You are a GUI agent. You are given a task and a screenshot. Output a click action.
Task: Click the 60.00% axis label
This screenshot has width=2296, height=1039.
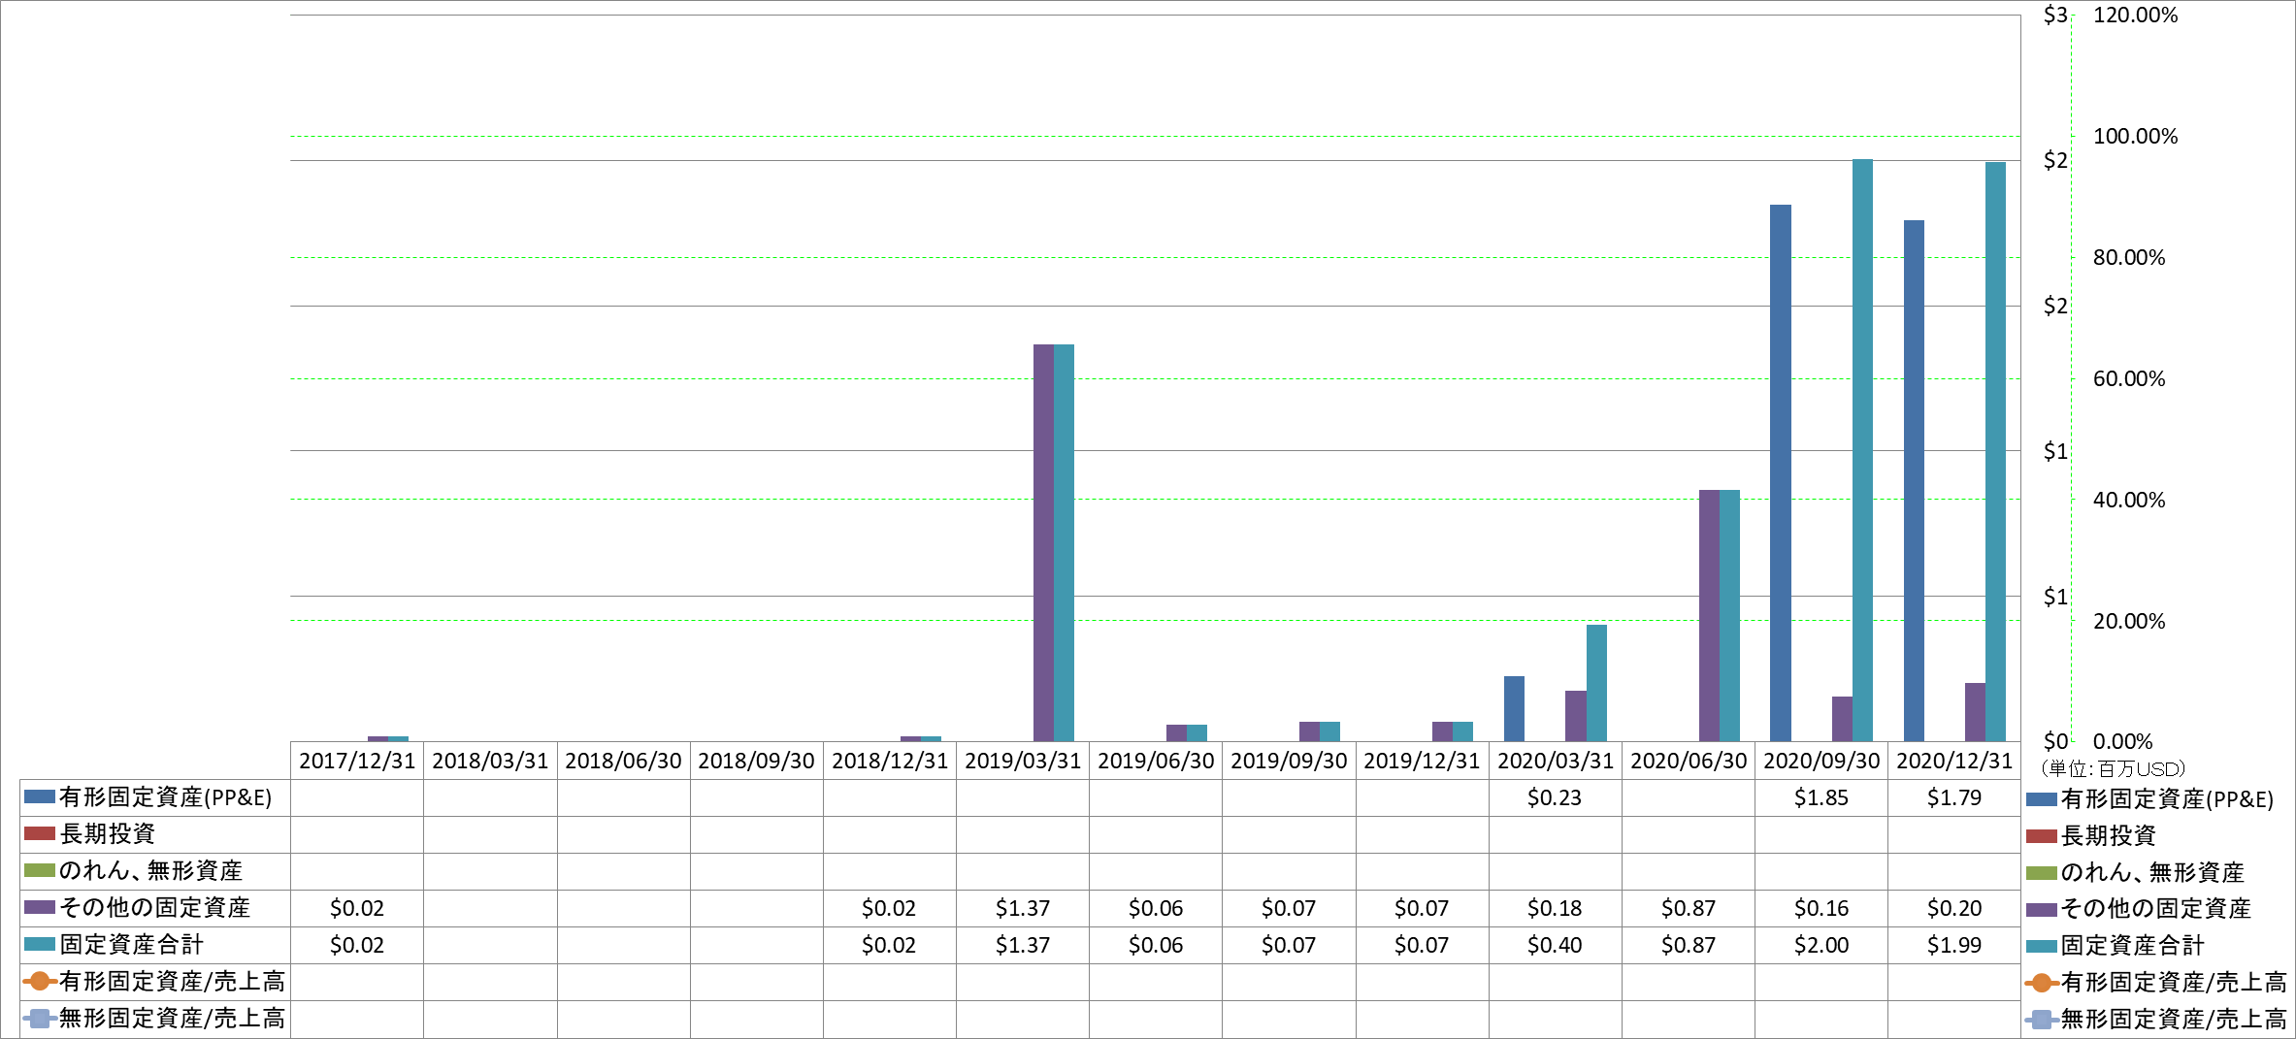tap(2129, 378)
